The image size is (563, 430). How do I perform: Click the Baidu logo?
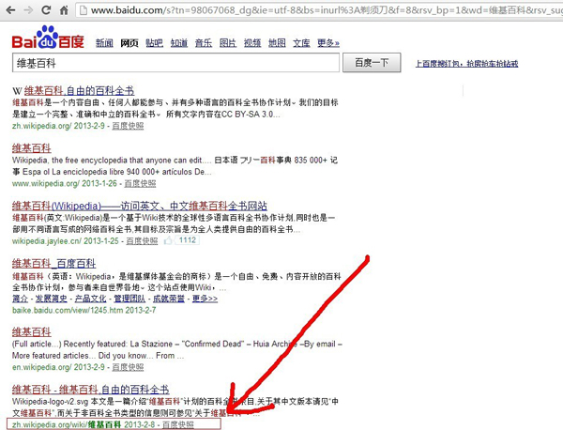point(49,42)
